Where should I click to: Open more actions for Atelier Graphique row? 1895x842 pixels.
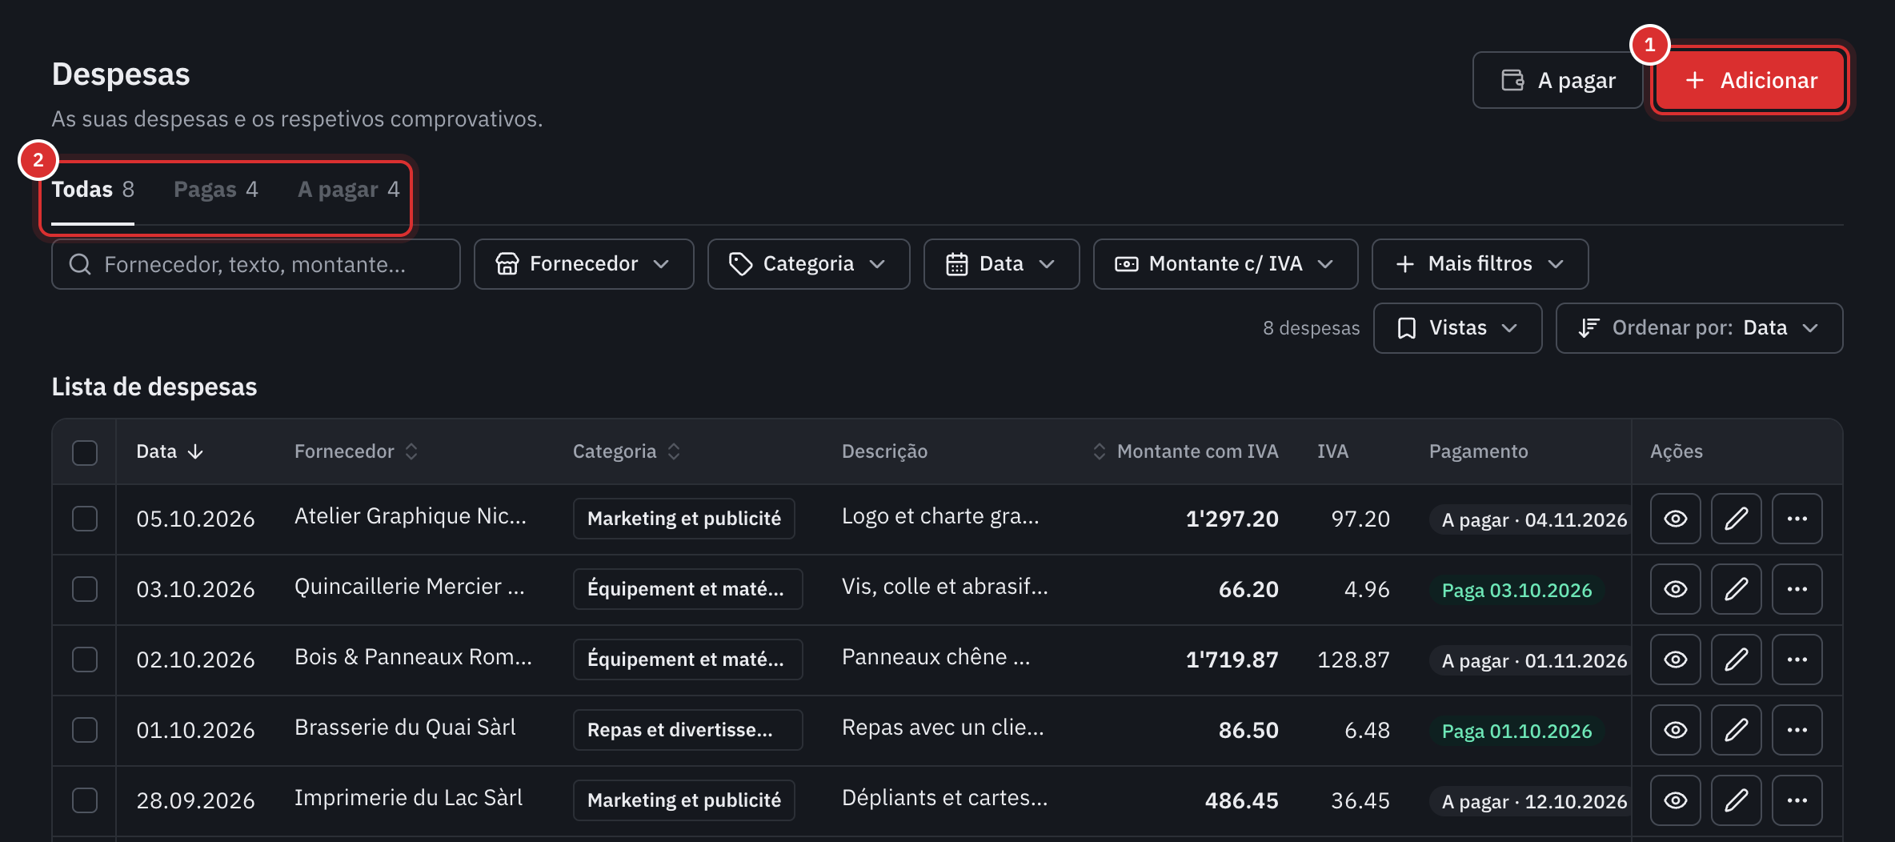pos(1797,519)
